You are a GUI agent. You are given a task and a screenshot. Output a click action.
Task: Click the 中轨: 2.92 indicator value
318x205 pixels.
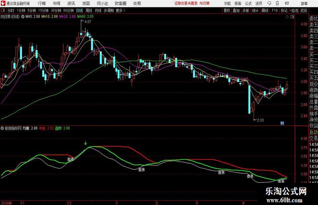(46, 128)
